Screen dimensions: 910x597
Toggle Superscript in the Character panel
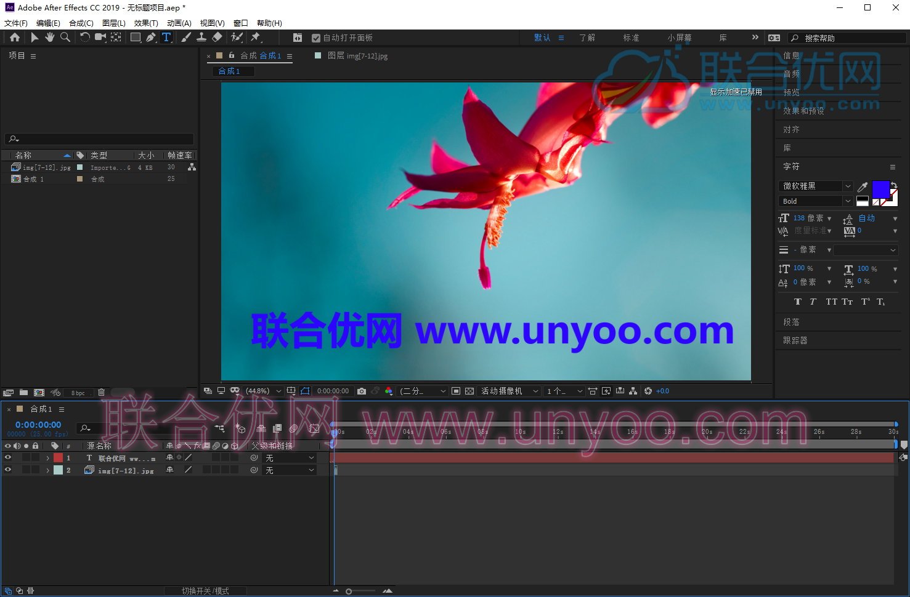point(865,302)
